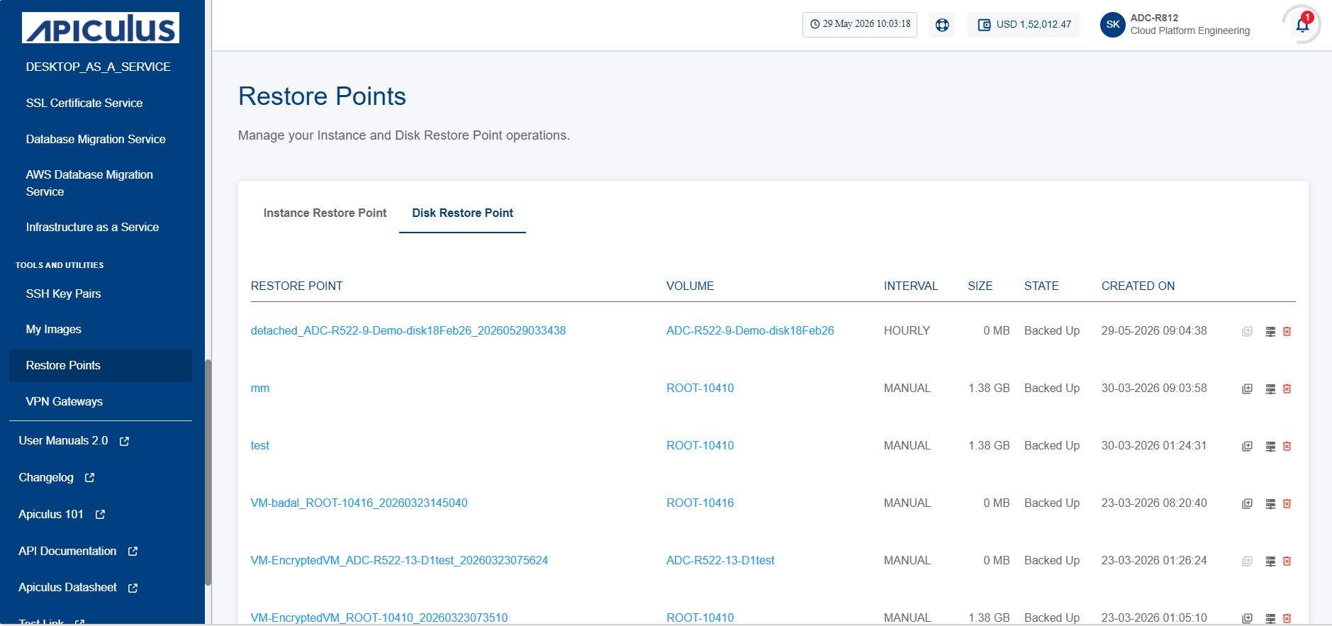Click server icon for VM-EncryptedVM_ADC-R522-13-D1test row

click(1270, 561)
